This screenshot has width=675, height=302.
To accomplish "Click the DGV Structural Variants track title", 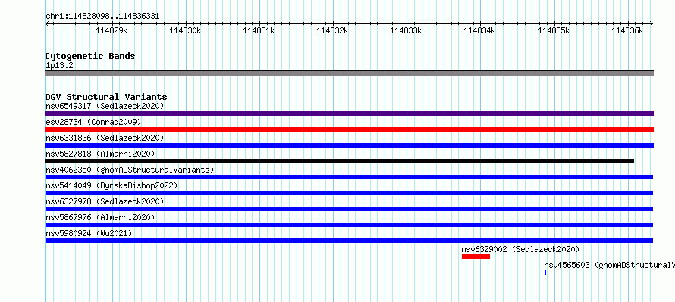I will pyautogui.click(x=106, y=97).
